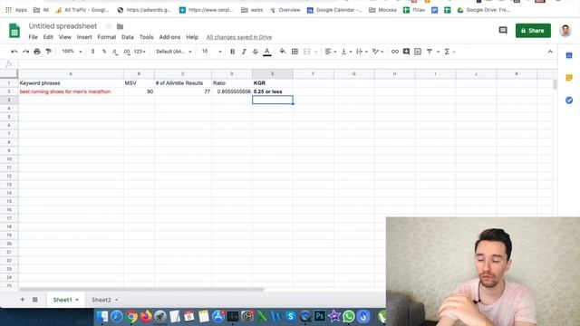Viewport: 580px width, 326px height.
Task: Open the borders tool
Action: click(x=295, y=52)
